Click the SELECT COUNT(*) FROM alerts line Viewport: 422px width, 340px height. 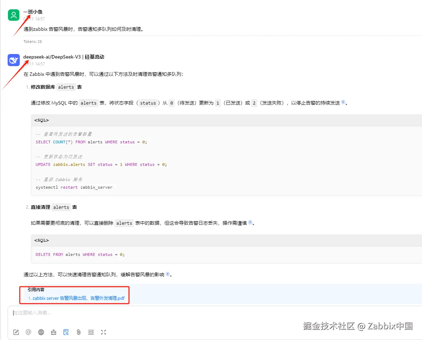pos(91,142)
